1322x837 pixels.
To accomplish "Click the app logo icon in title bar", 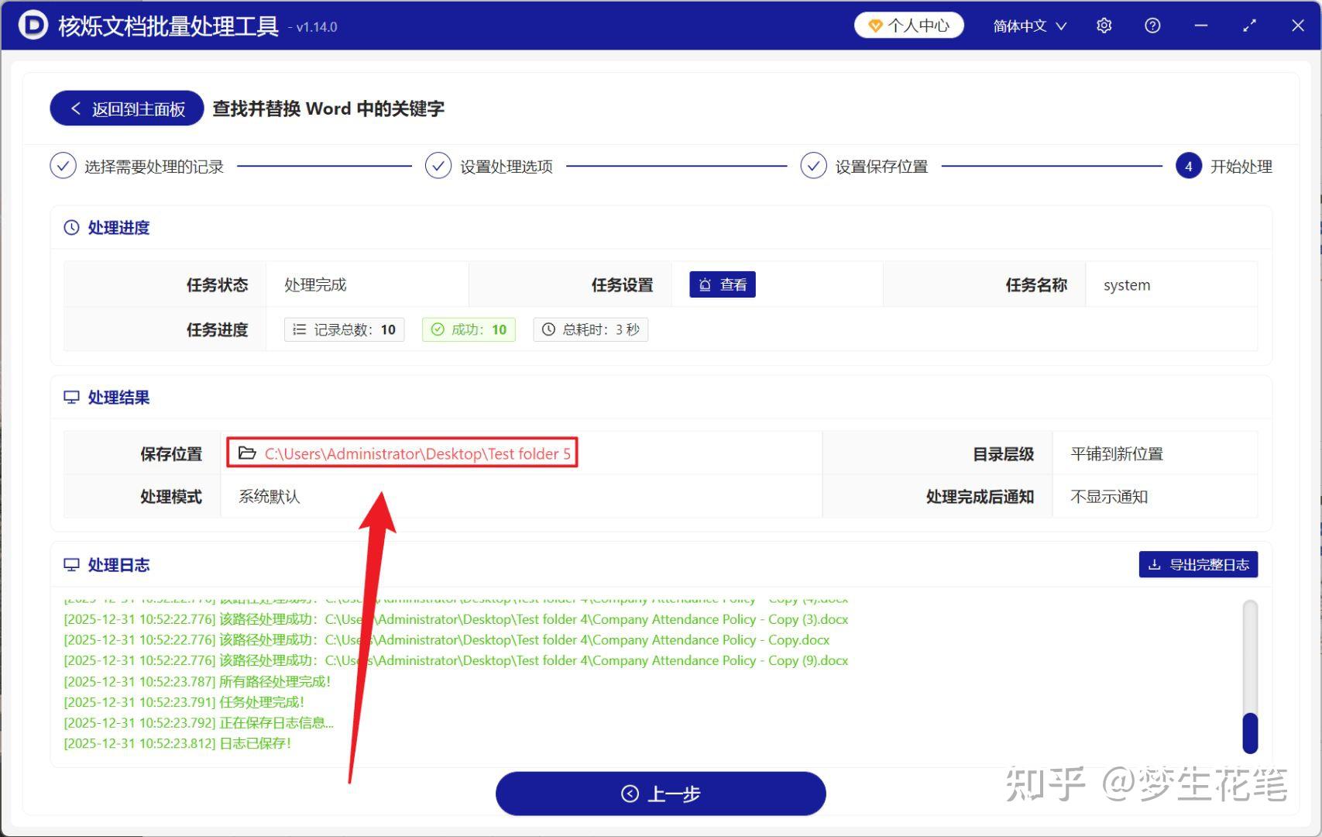I will 33,26.
